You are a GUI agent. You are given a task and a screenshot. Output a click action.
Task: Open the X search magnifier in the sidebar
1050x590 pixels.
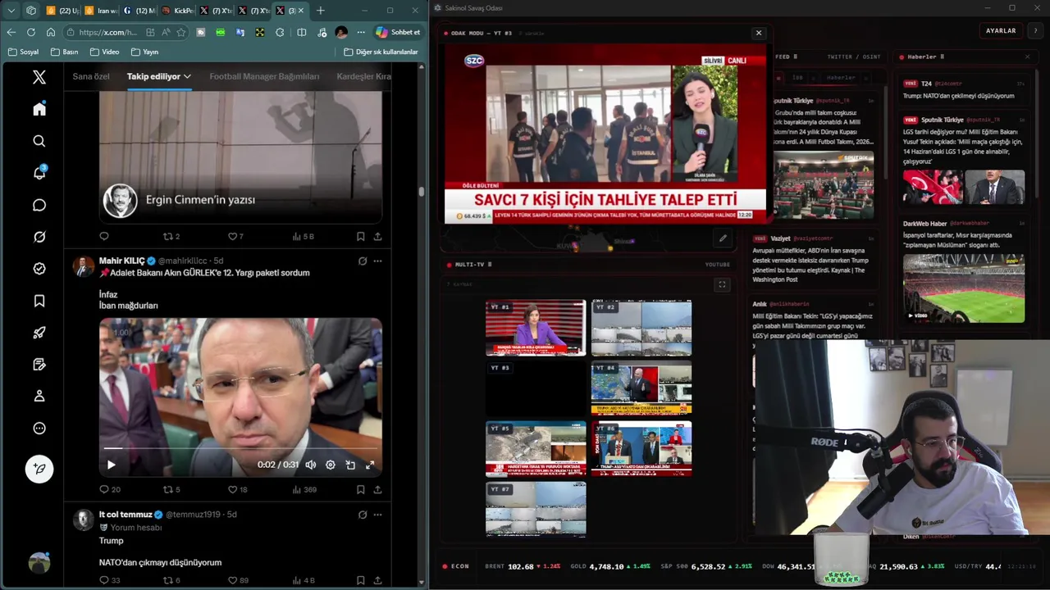pos(39,141)
